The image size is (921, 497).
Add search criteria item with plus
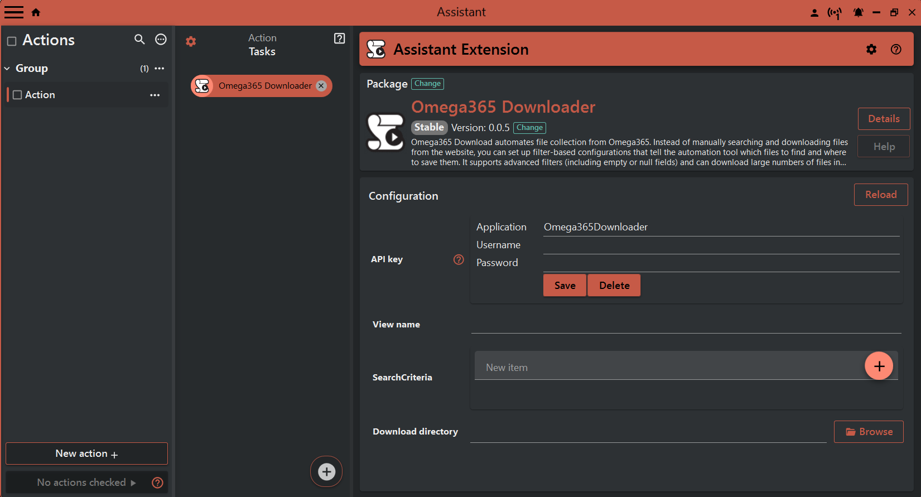[879, 366]
